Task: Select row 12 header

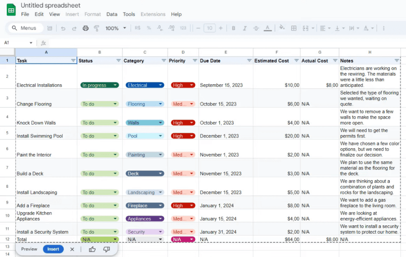Action: click(7, 239)
